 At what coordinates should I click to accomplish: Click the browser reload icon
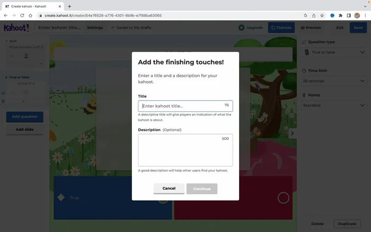pos(24,15)
